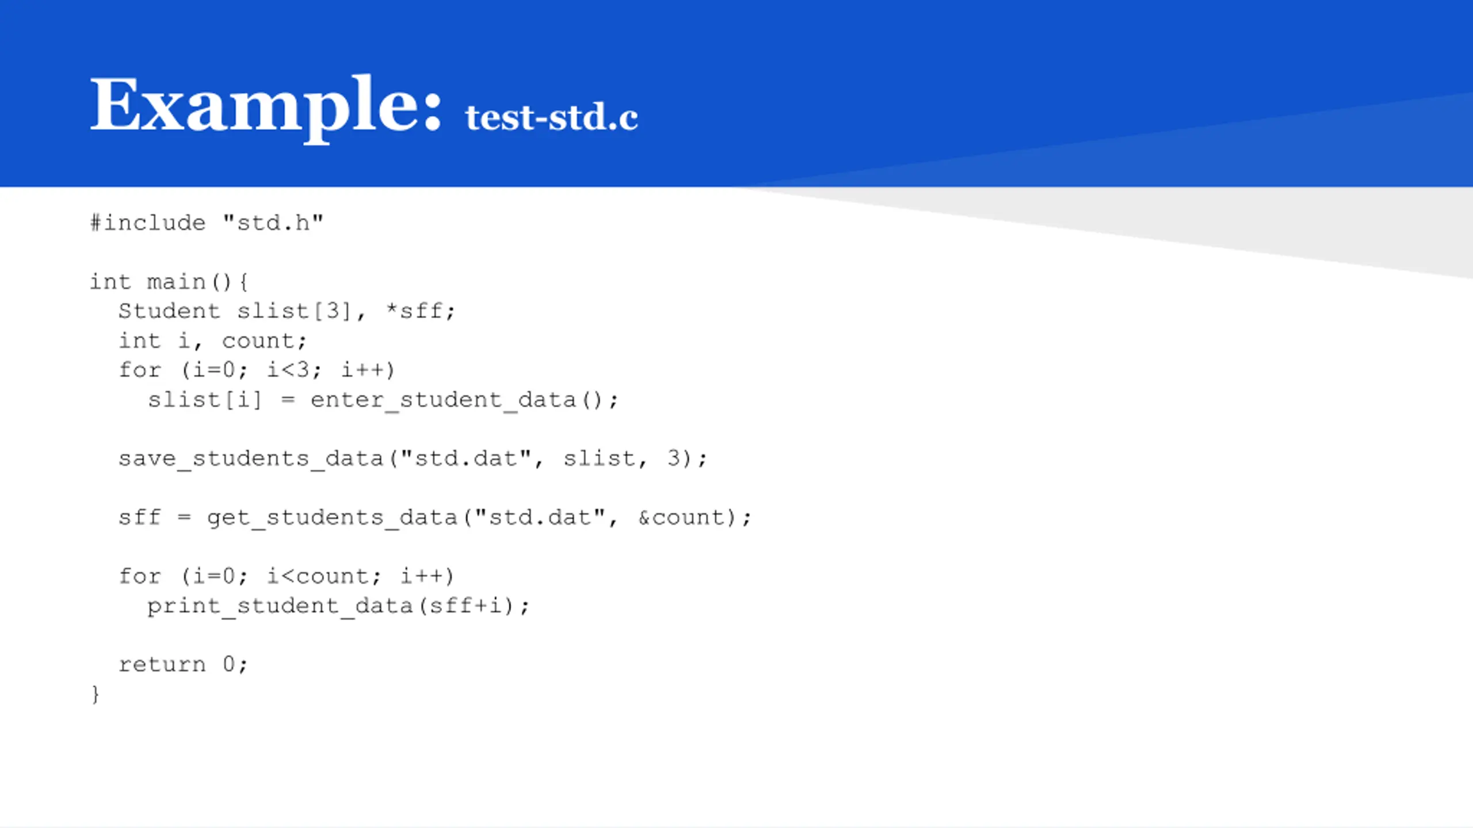Click the 'int main(){' line
This screenshot has width=1473, height=828.
(x=169, y=282)
